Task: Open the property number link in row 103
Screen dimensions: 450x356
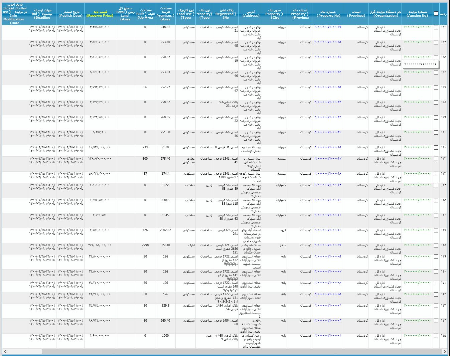Action: (327, 27)
